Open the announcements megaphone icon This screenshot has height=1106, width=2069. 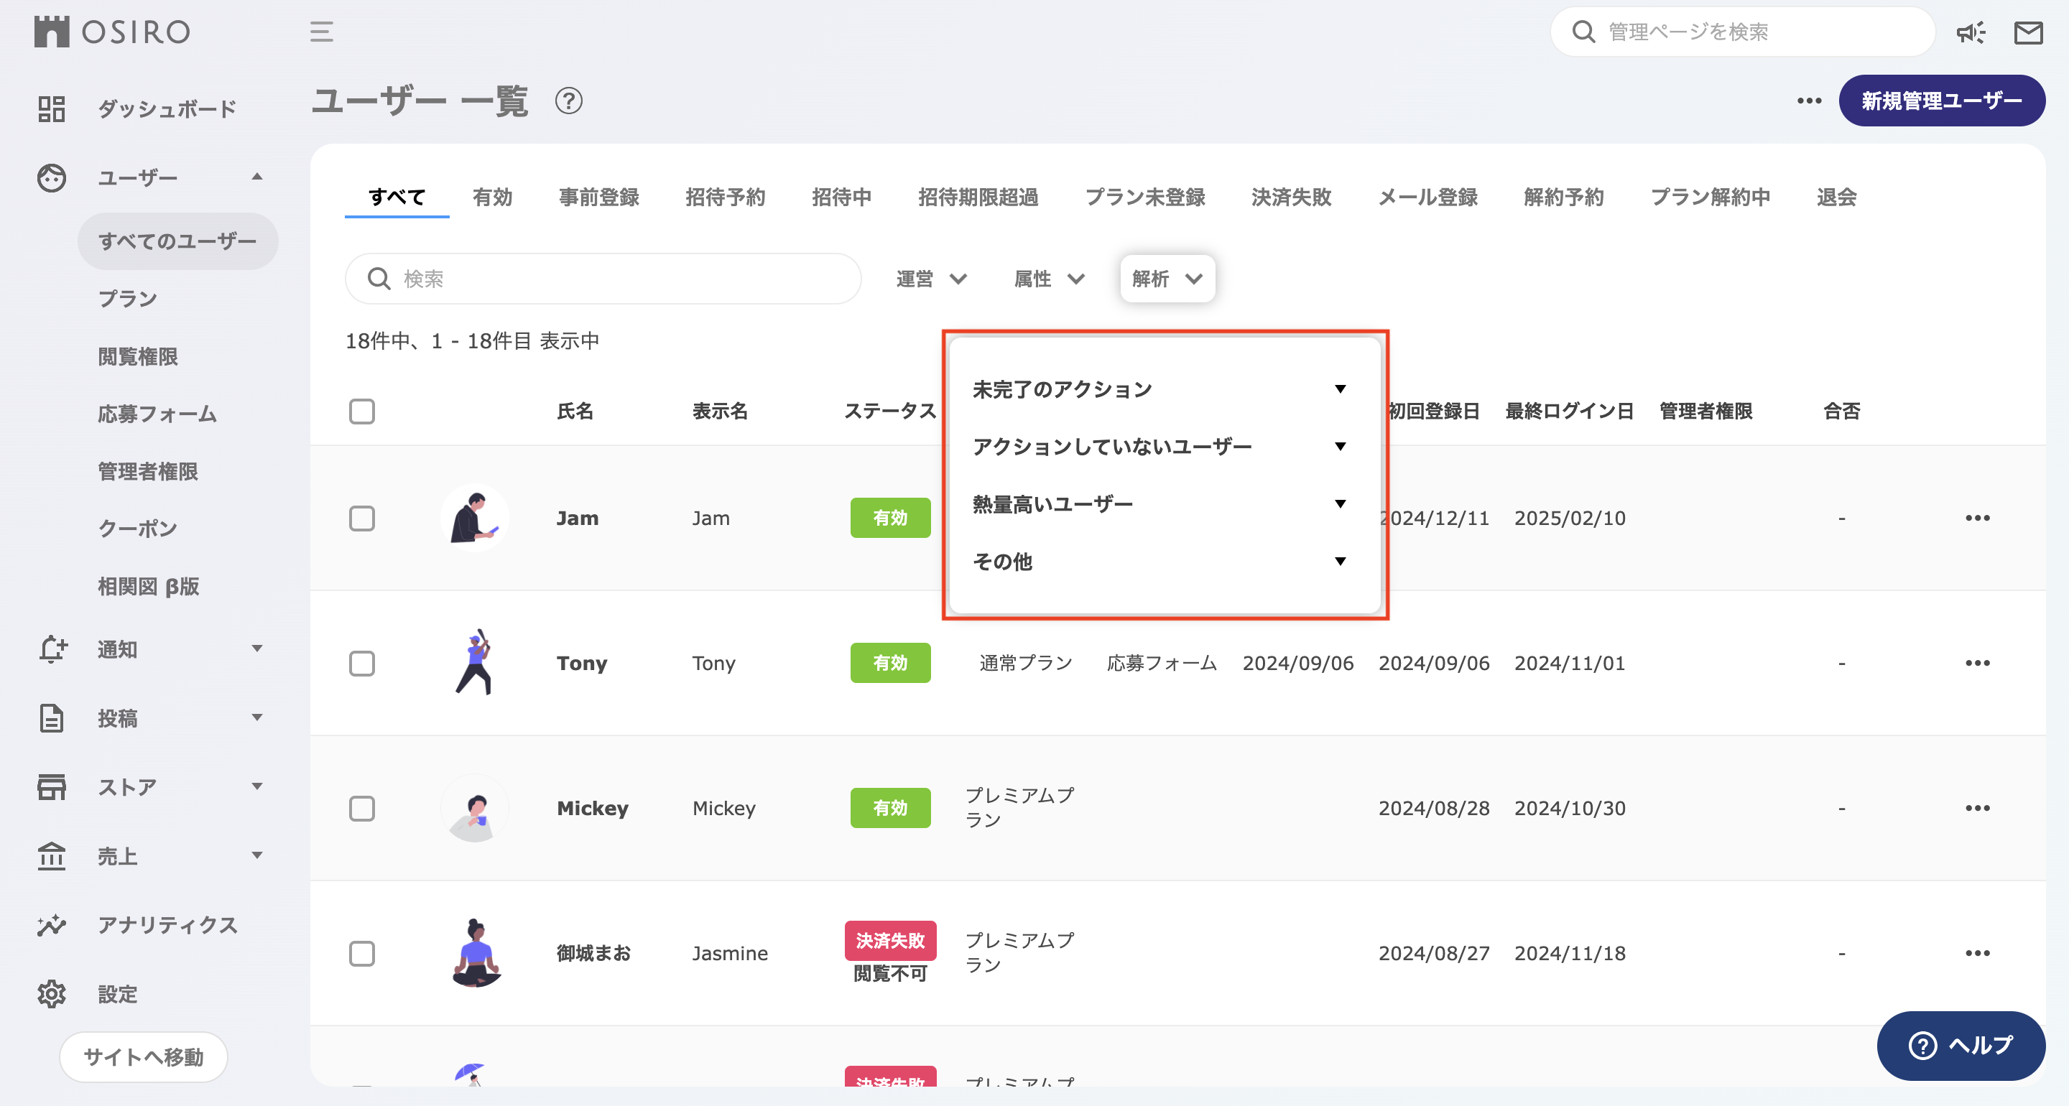(x=1970, y=32)
